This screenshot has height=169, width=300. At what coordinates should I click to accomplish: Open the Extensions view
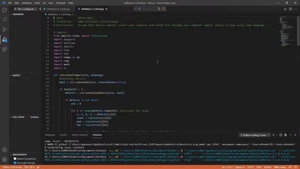(4, 49)
